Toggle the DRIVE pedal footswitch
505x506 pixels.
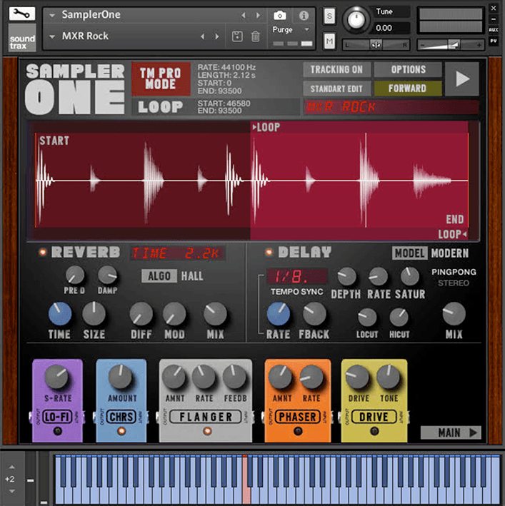374,431
